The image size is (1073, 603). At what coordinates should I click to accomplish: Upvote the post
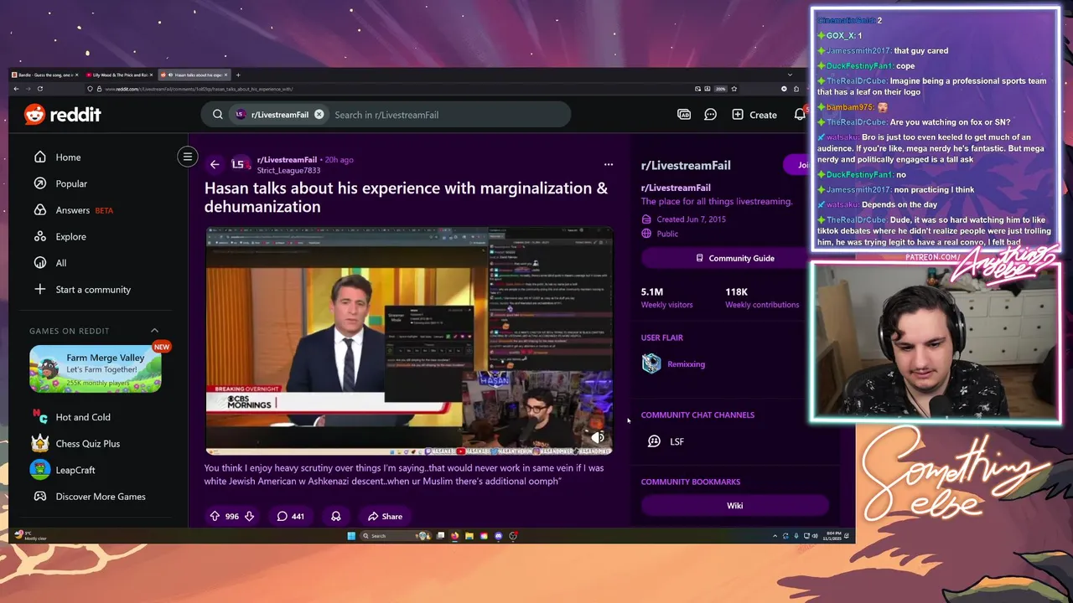click(215, 516)
